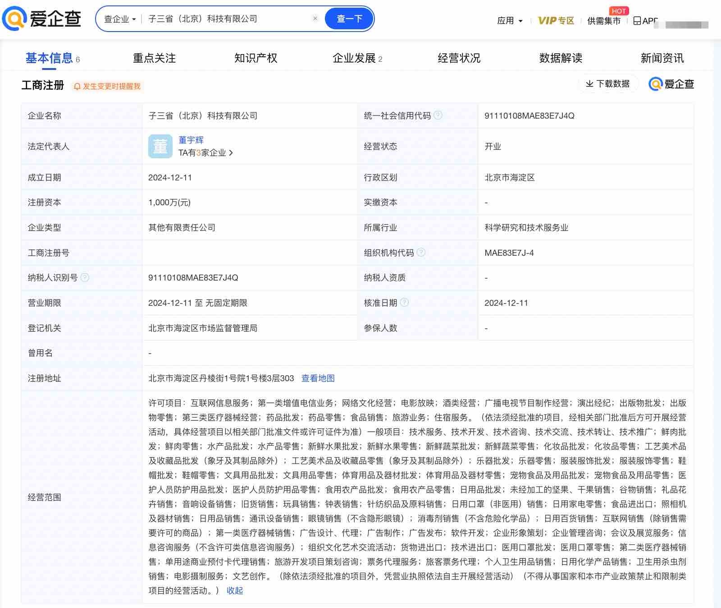Select 开业 operating status value
721x608 pixels.
[493, 147]
